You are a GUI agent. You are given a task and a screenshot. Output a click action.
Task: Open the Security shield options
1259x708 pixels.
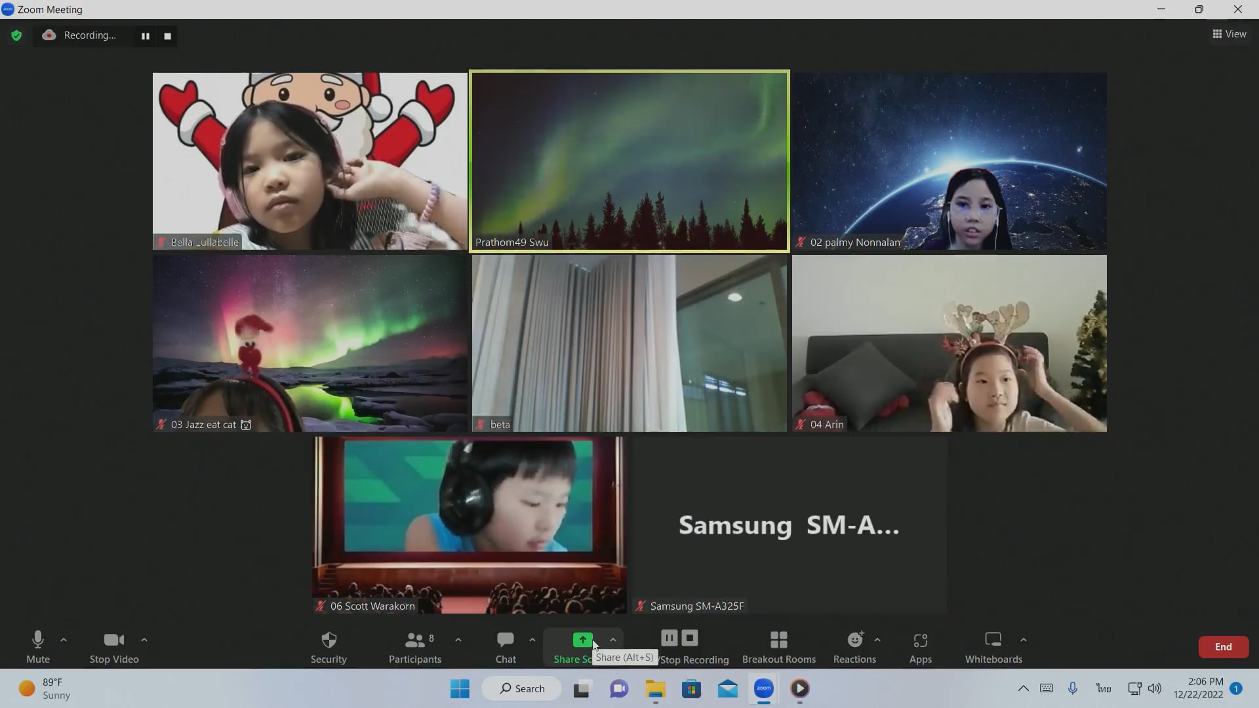click(x=329, y=646)
